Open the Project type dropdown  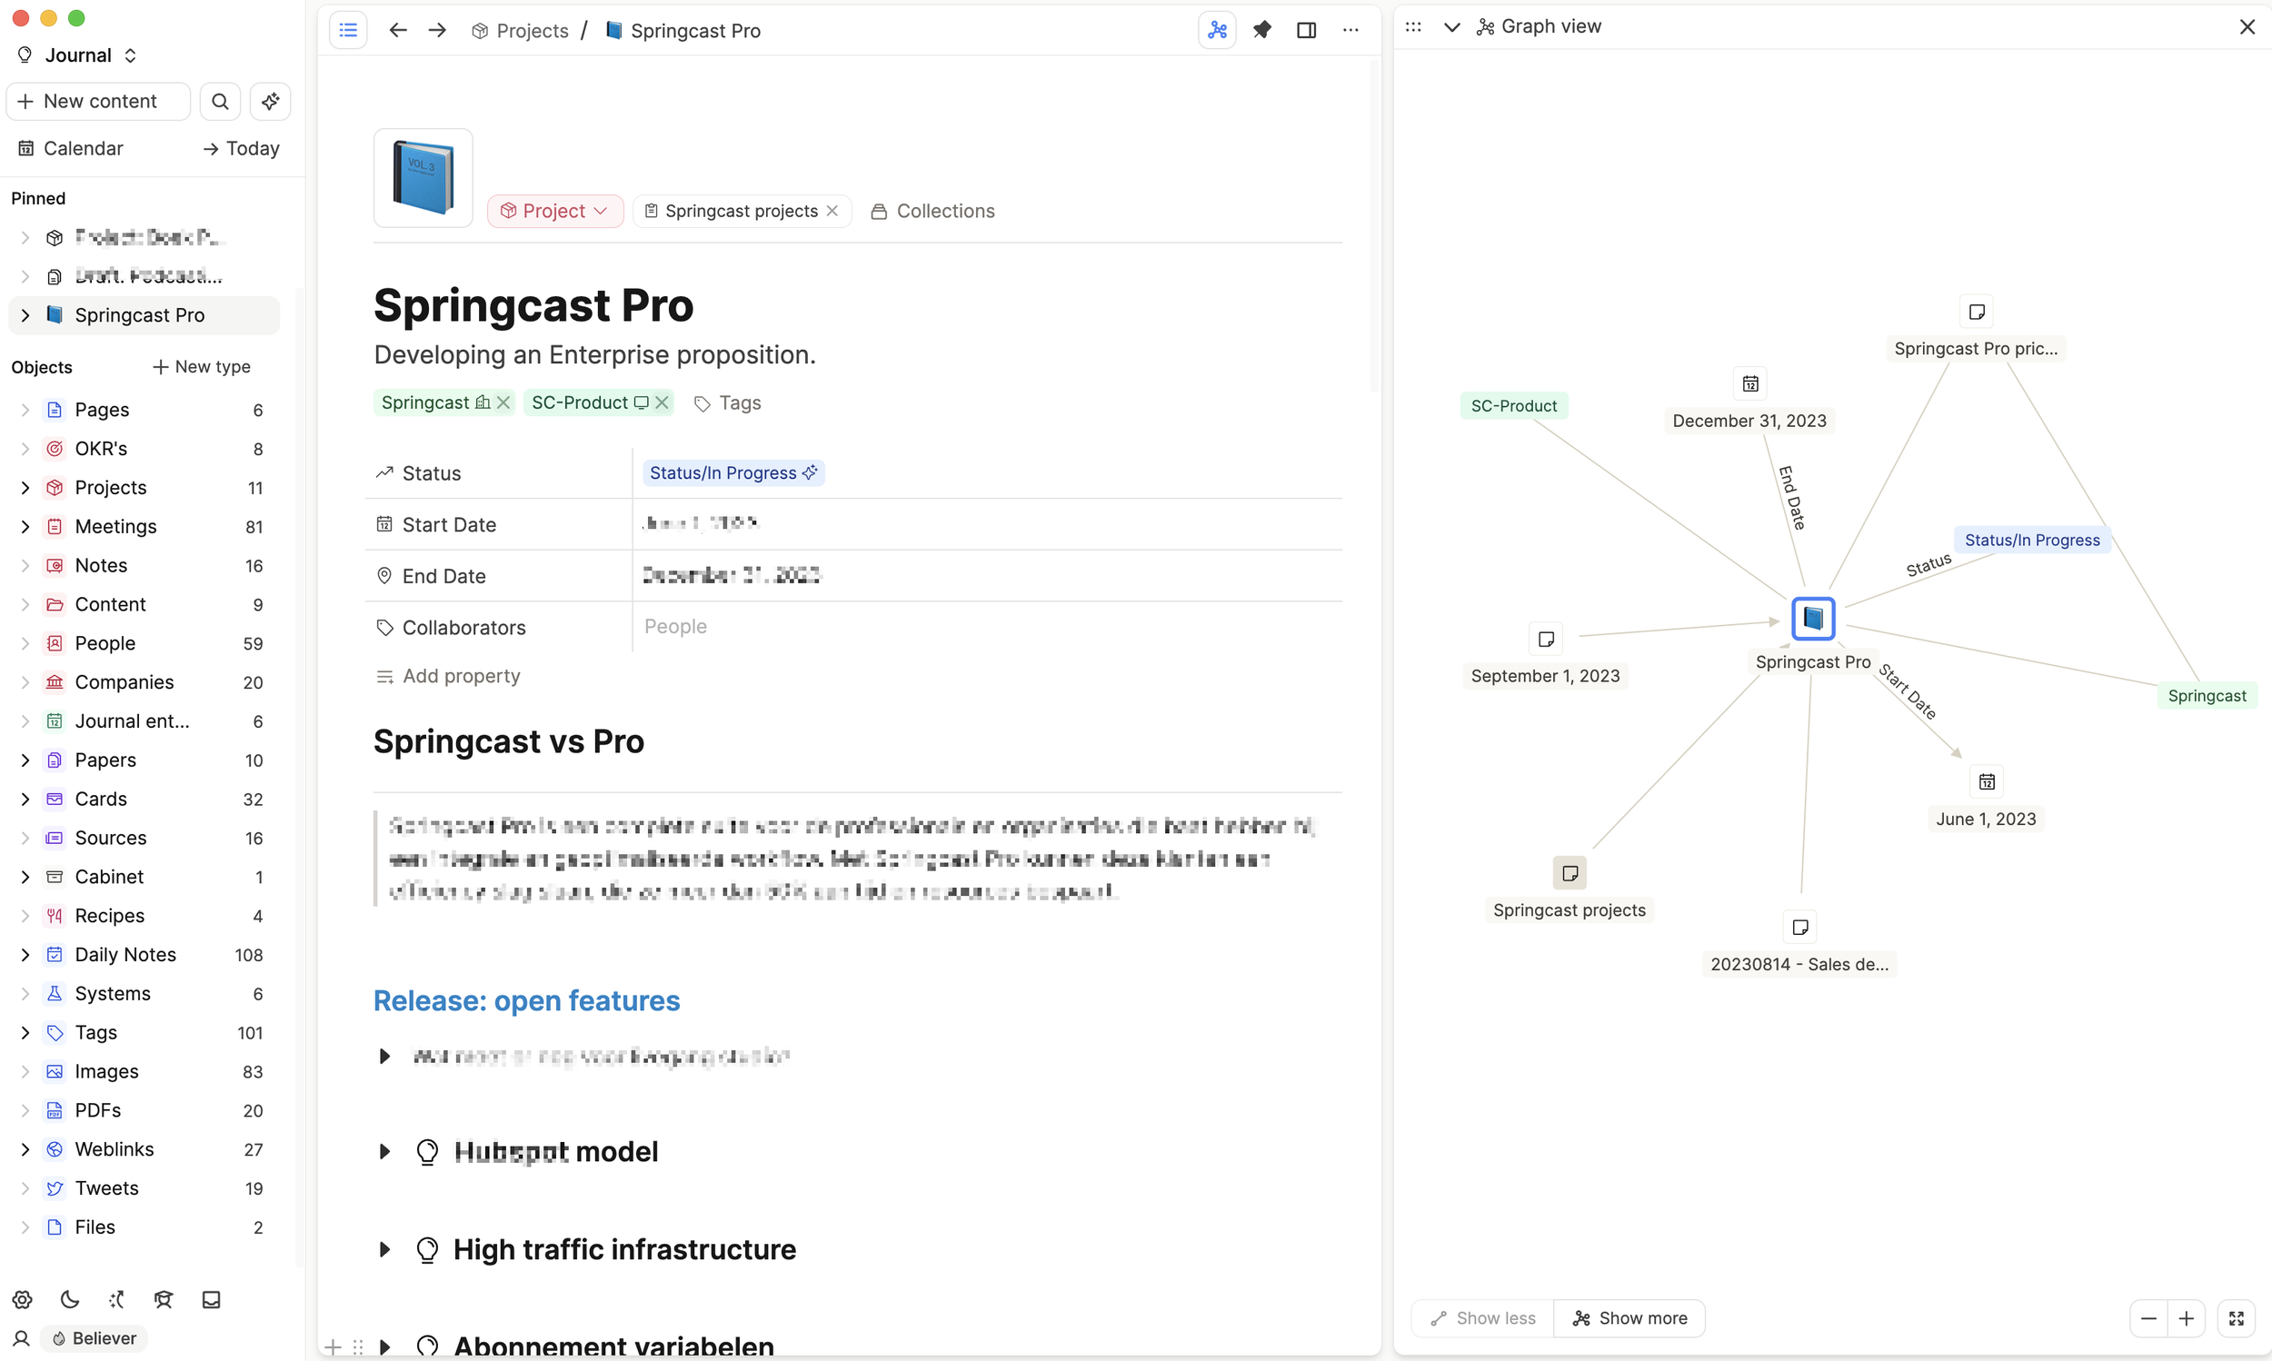[x=555, y=211]
